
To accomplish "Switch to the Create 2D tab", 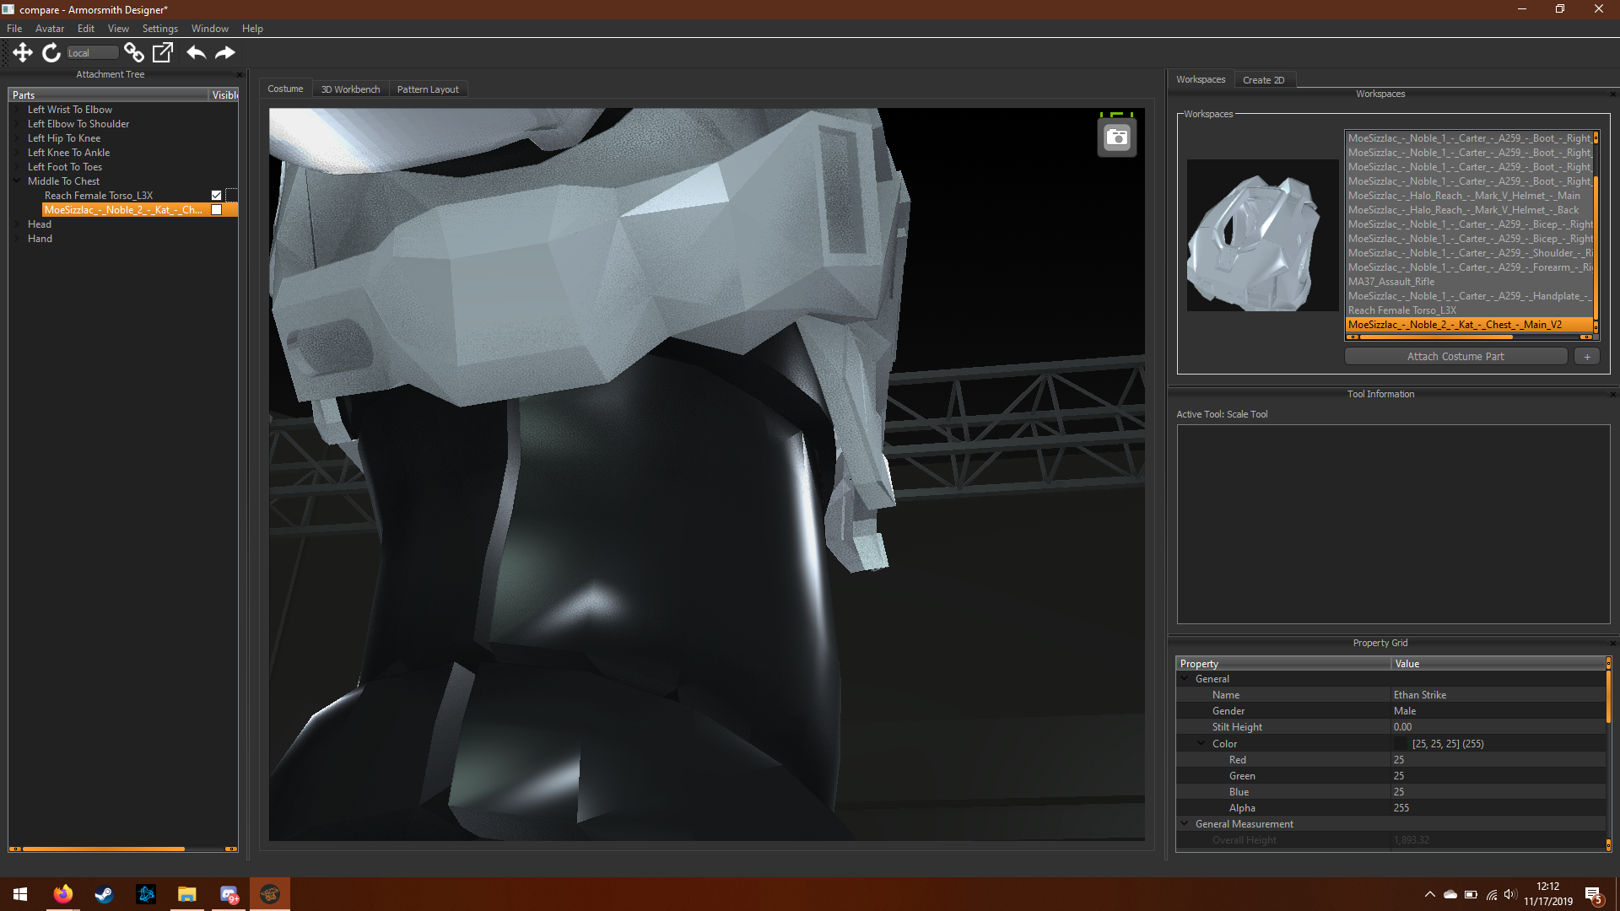I will [x=1264, y=80].
